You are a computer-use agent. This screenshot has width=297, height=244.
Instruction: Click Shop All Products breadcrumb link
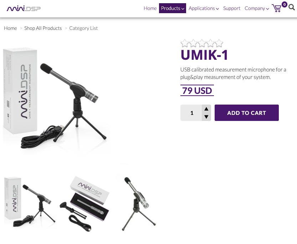[x=43, y=28]
